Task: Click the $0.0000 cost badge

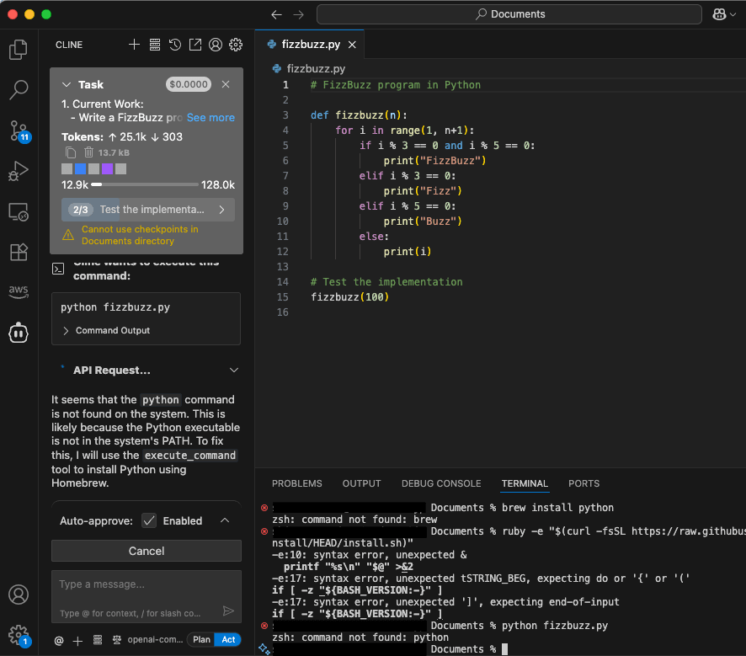Action: click(189, 84)
